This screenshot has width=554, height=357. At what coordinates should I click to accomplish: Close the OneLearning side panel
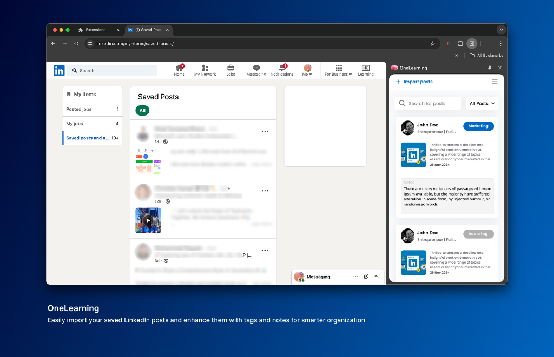tap(500, 68)
